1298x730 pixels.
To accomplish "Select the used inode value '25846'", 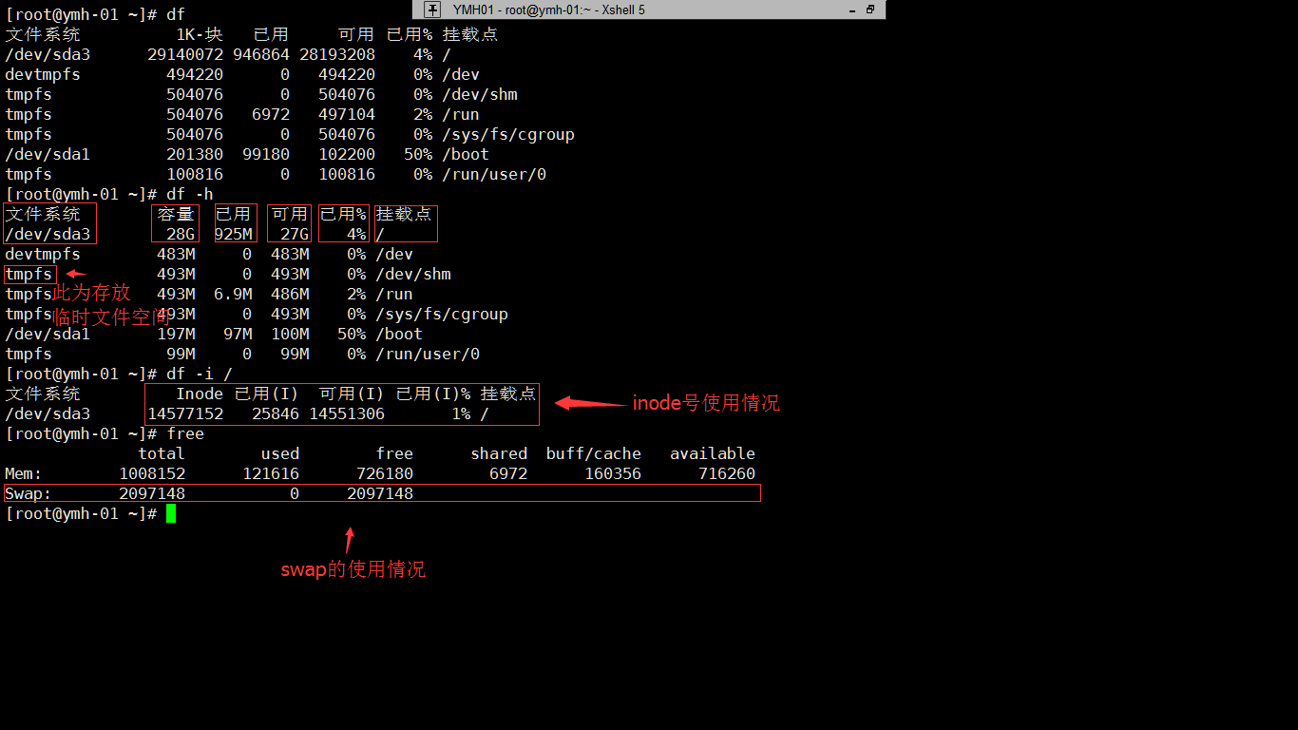I will coord(276,413).
